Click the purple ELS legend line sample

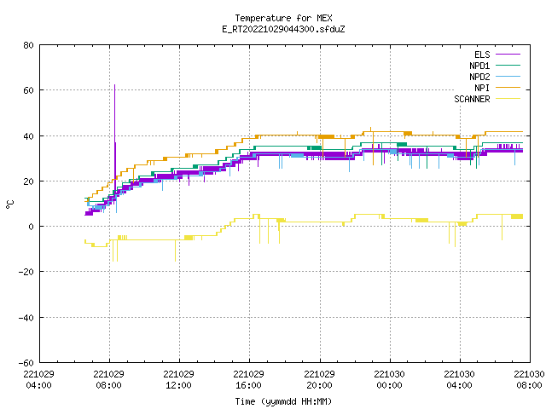508,55
